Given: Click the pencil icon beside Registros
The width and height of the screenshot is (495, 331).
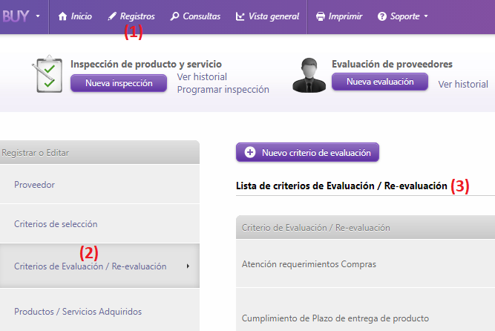Looking at the screenshot, I should pyautogui.click(x=112, y=16).
